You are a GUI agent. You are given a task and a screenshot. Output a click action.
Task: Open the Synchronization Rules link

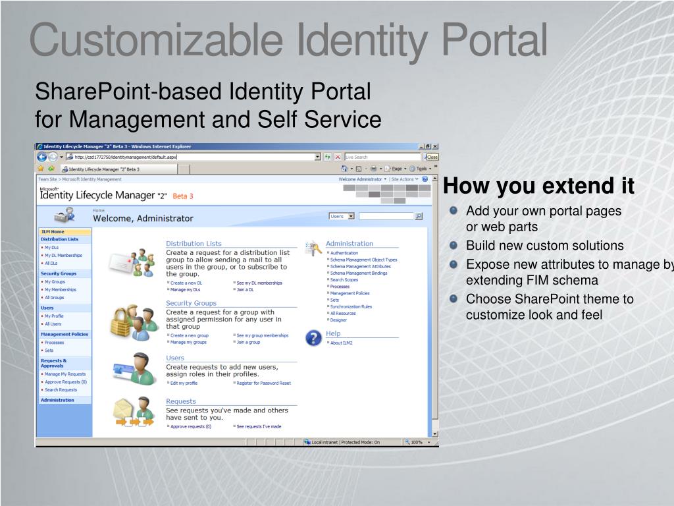[x=351, y=307]
